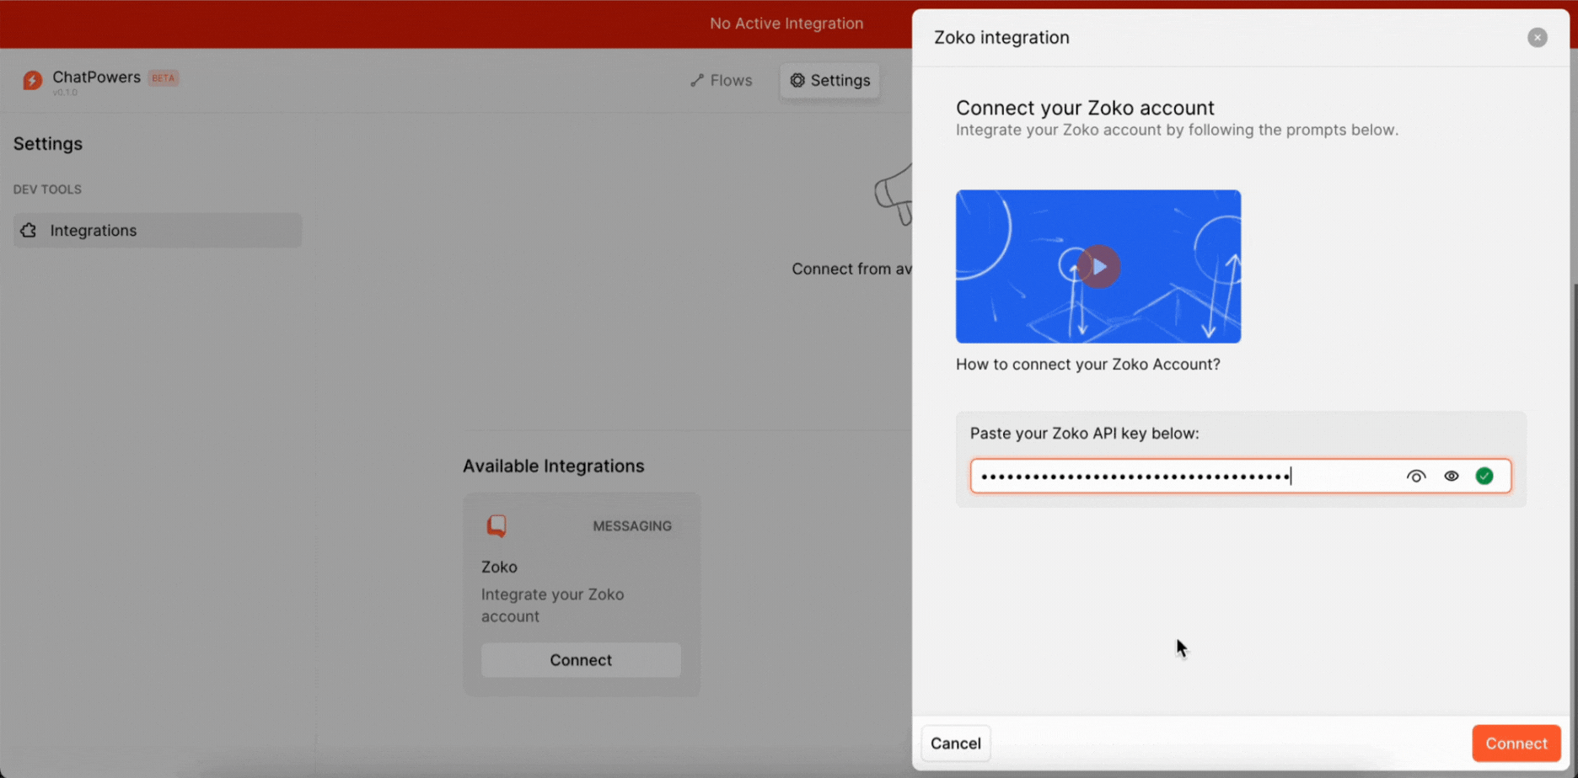Click the gear icon on Settings tab
This screenshot has width=1578, height=778.
click(797, 80)
